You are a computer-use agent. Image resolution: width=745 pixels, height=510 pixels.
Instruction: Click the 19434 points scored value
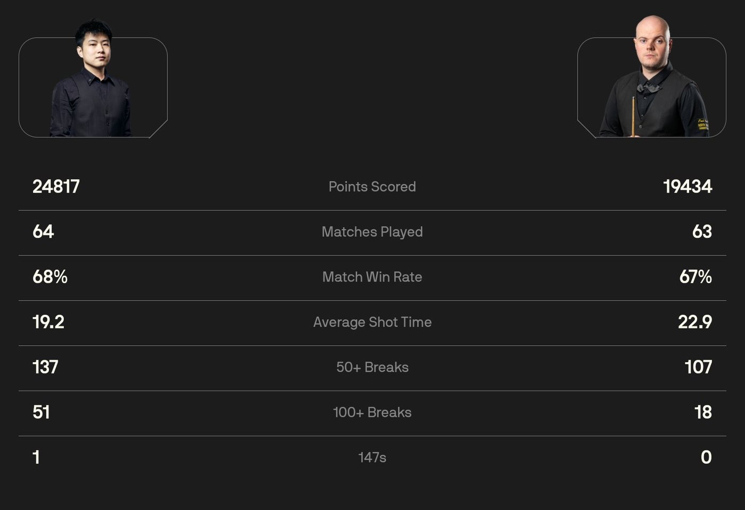[x=687, y=187]
